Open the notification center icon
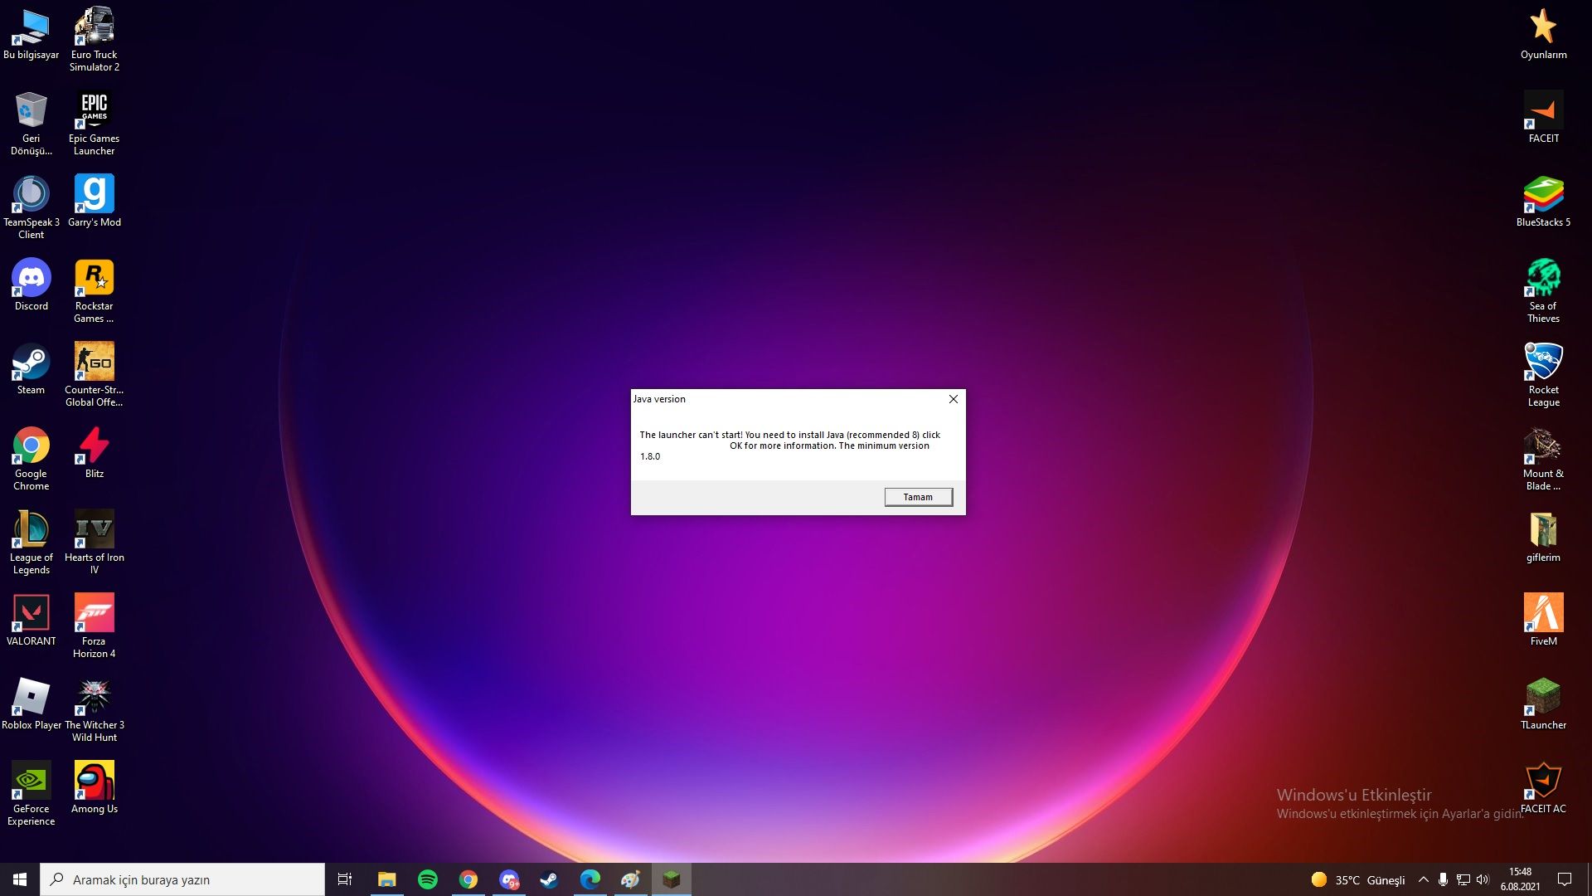Viewport: 1592px width, 896px height. pyautogui.click(x=1565, y=879)
